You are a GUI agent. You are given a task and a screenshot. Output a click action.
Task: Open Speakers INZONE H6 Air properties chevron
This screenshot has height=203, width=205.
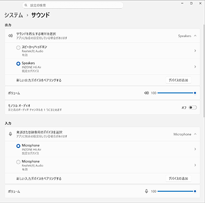195,67
